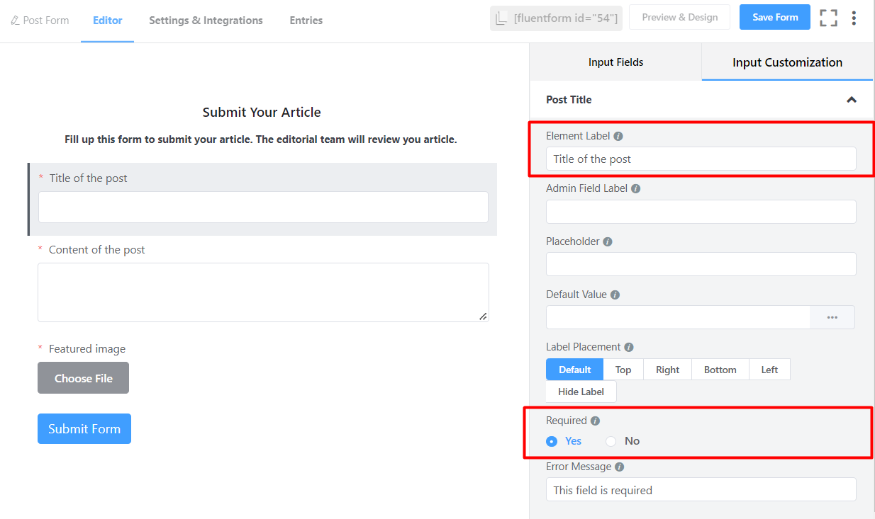The width and height of the screenshot is (875, 519).
Task: Click the Choose File button
Action: click(x=83, y=378)
